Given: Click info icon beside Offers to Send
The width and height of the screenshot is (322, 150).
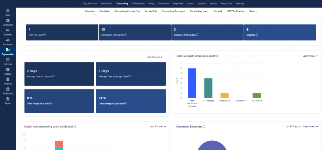Looking at the screenshot, I should 45,35.
